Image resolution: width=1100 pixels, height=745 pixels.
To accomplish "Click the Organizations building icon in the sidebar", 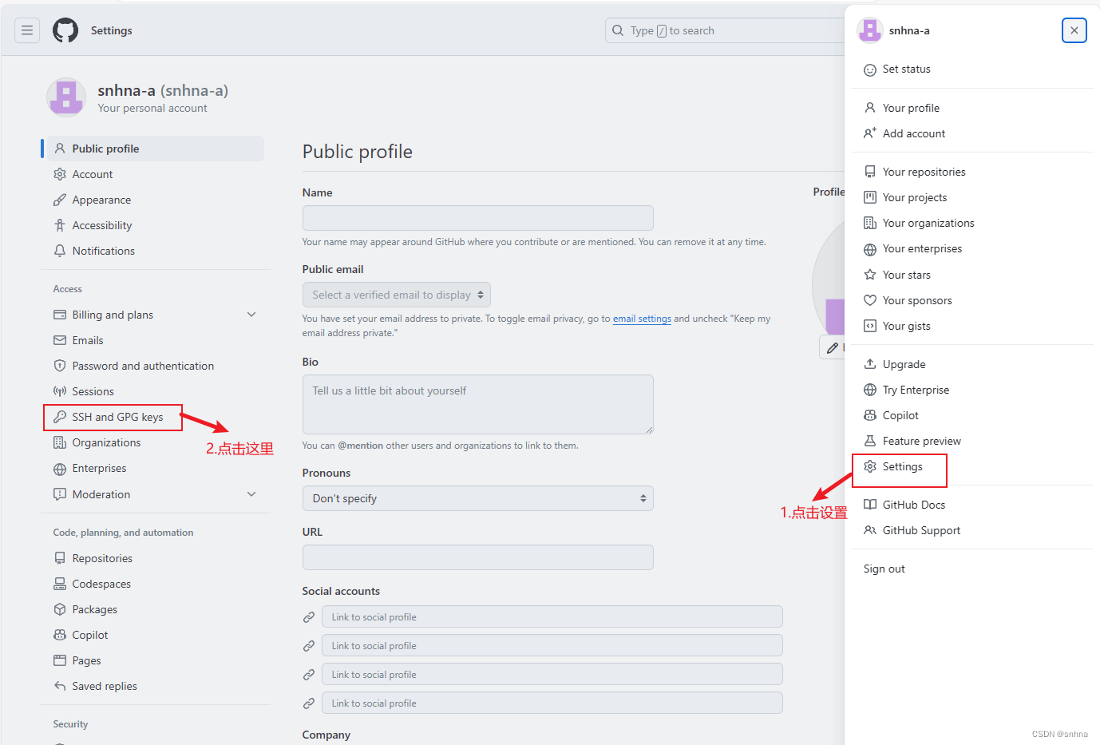I will [x=60, y=442].
